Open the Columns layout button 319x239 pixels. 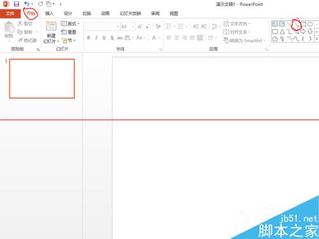point(212,38)
